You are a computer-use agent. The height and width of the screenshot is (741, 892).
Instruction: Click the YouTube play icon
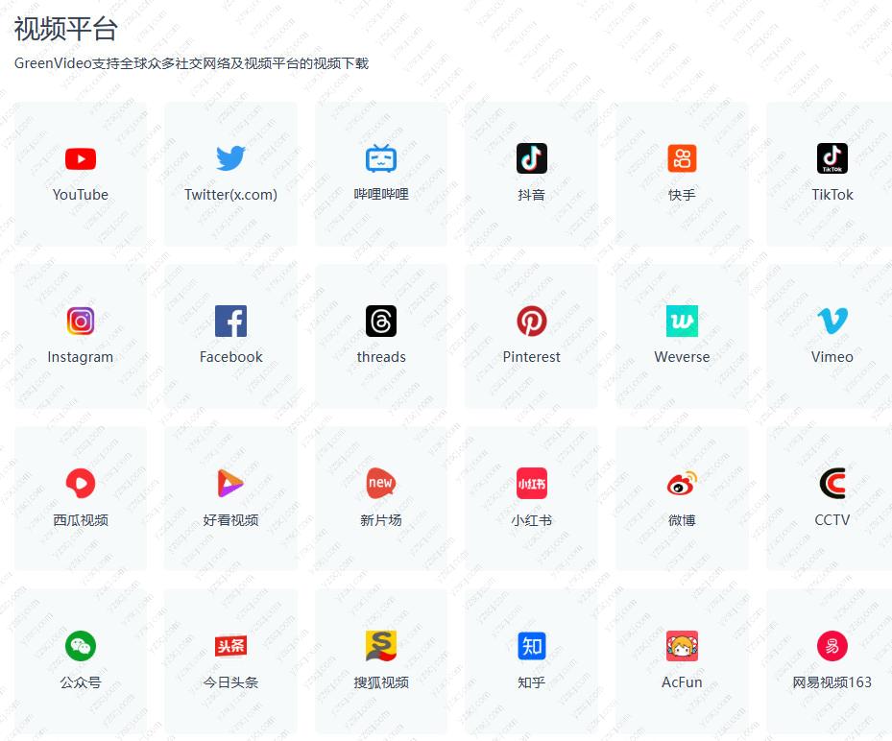[81, 158]
